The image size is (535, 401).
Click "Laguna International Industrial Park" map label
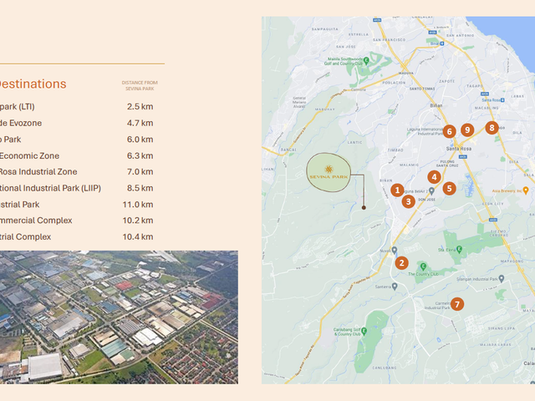point(425,132)
